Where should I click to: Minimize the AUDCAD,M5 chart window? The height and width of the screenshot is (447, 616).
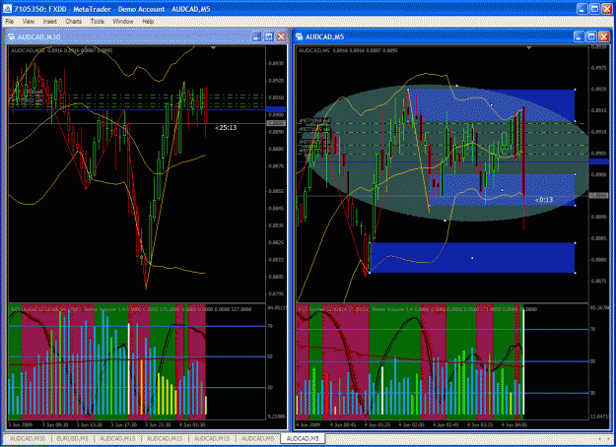click(580, 36)
